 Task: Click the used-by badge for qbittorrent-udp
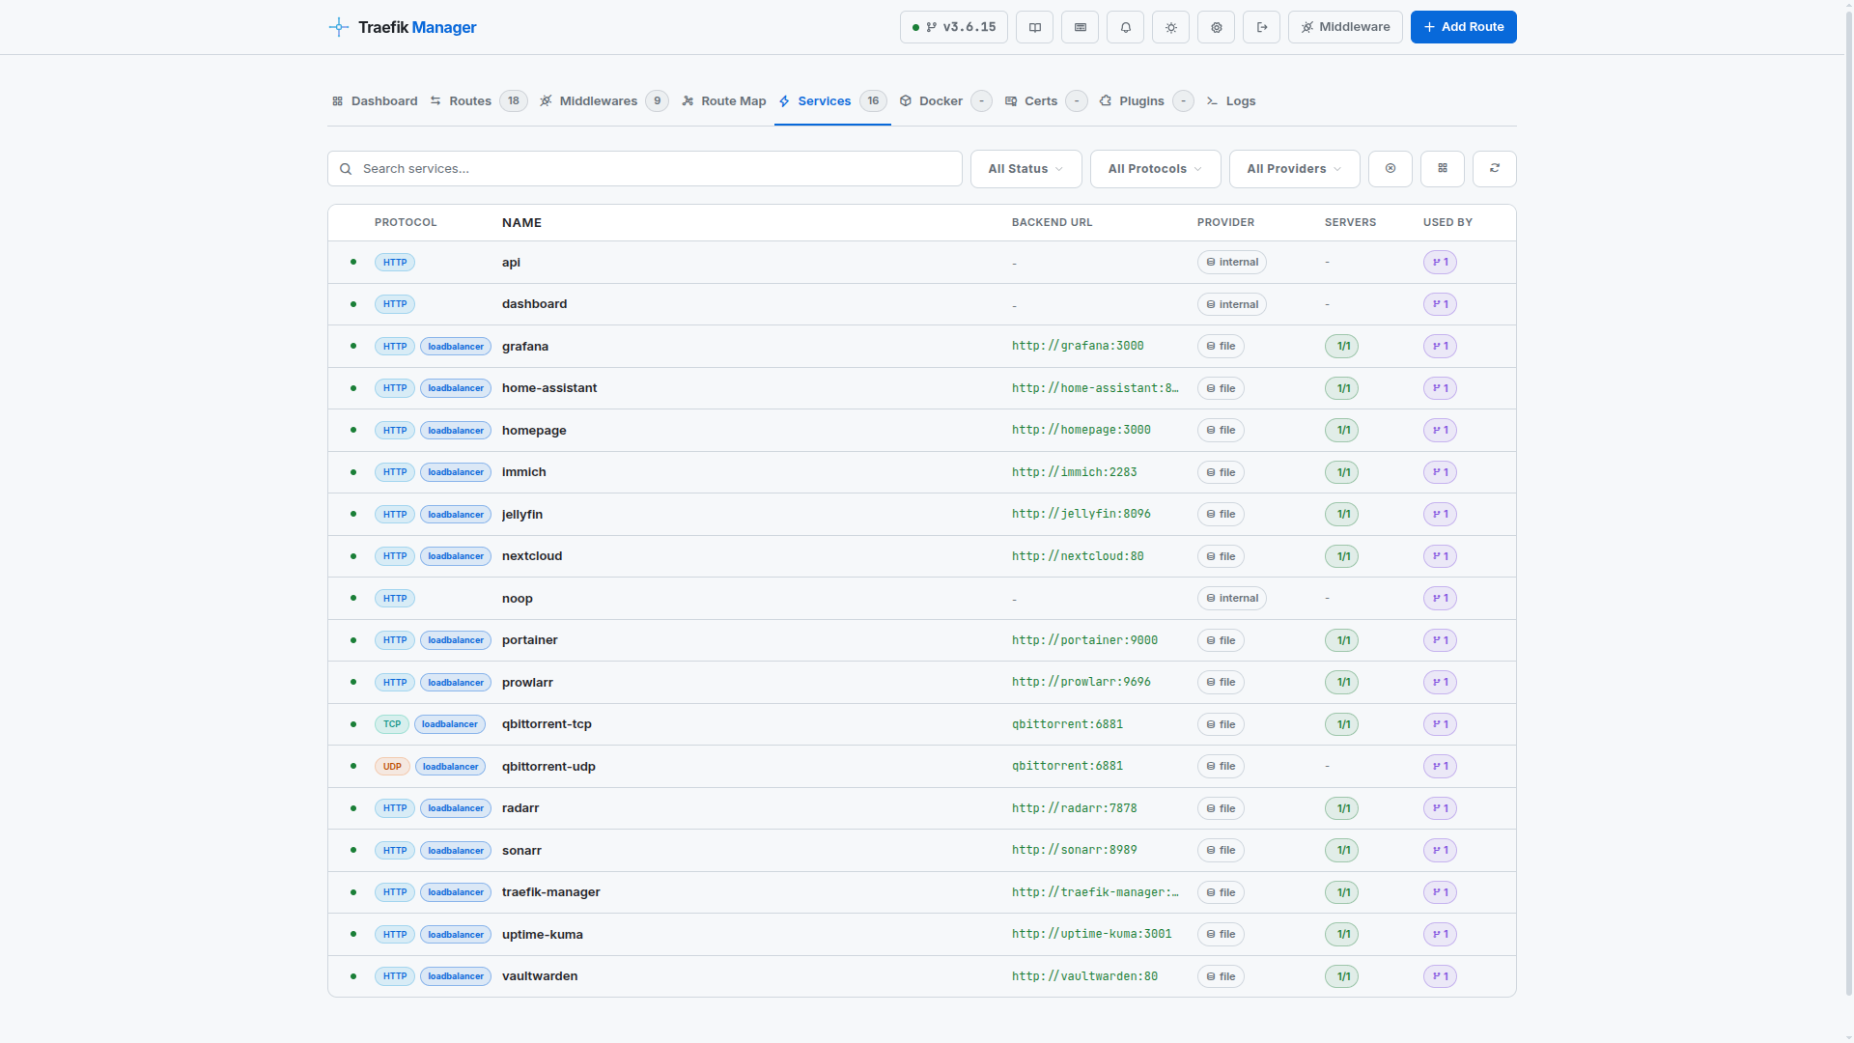[x=1440, y=767]
